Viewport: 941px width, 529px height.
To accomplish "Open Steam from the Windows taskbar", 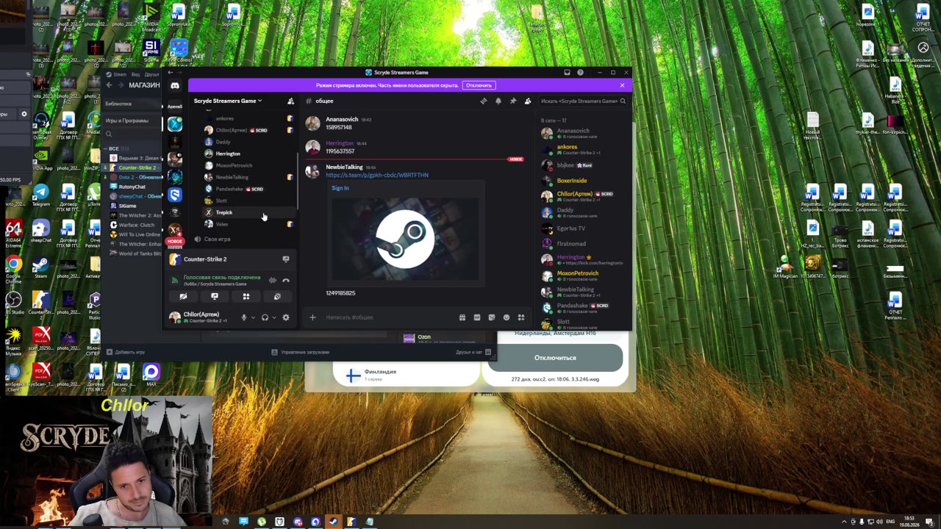I will tap(334, 522).
